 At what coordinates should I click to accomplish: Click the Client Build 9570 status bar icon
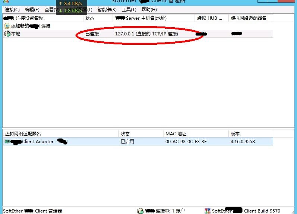(x=208, y=211)
